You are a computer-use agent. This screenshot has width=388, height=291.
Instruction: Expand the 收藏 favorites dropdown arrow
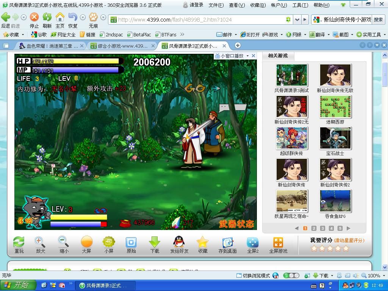coord(23,34)
